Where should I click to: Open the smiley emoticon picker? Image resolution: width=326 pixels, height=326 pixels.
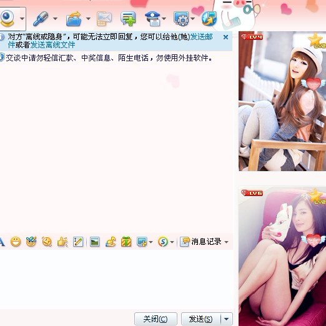[x=16, y=242]
